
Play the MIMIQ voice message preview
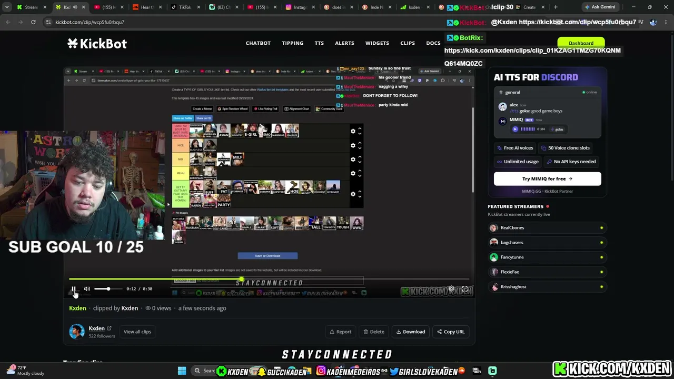pos(515,129)
